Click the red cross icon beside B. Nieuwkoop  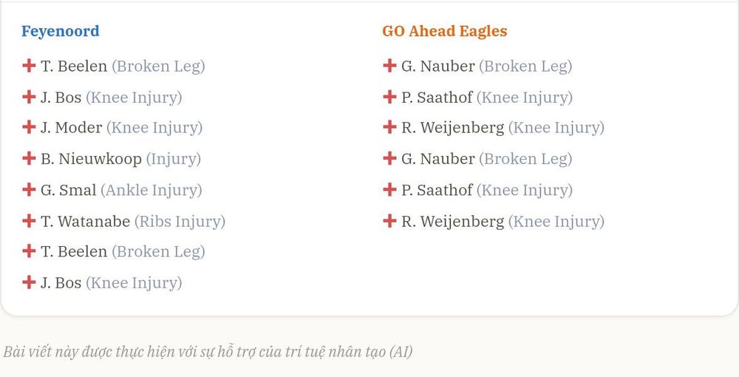29,158
